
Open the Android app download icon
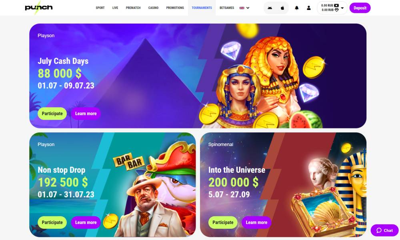[270, 8]
